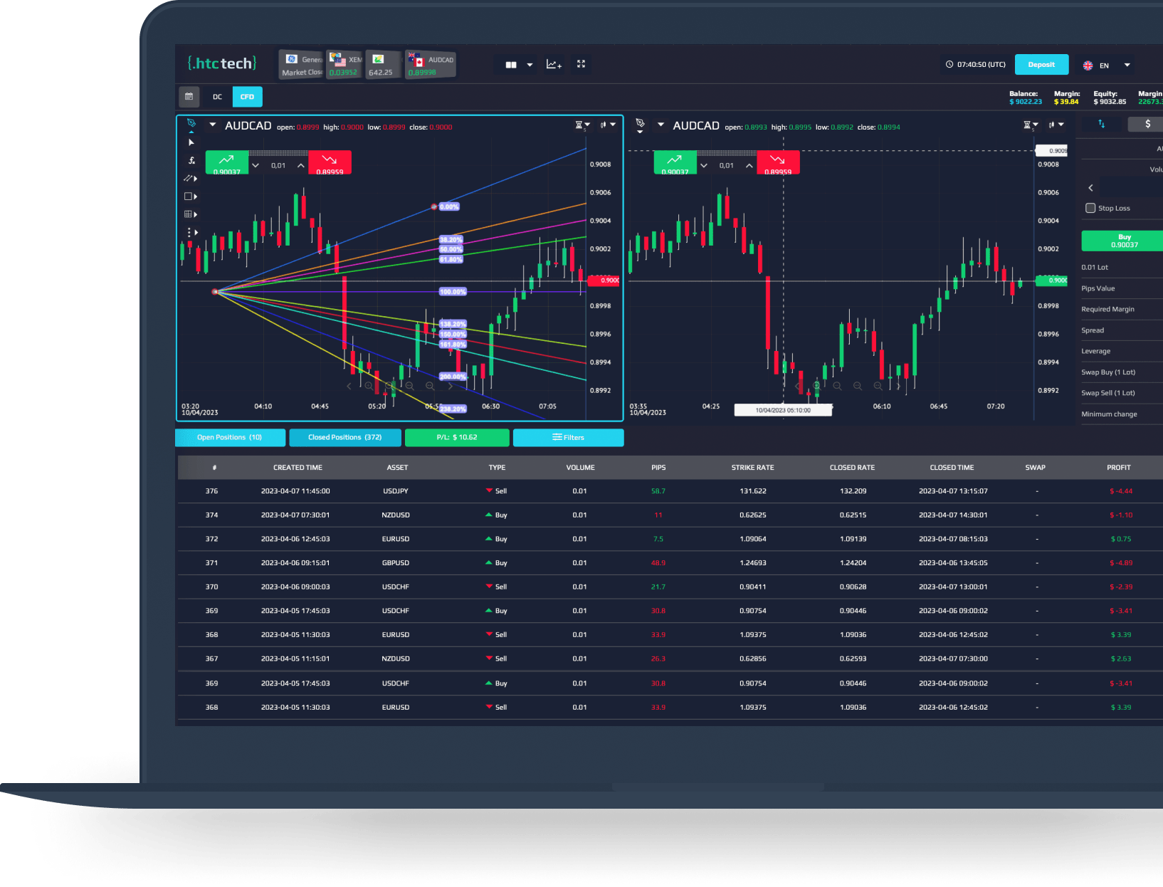The width and height of the screenshot is (1163, 887).
Task: Pan left arrow on left chart
Action: [x=349, y=386]
